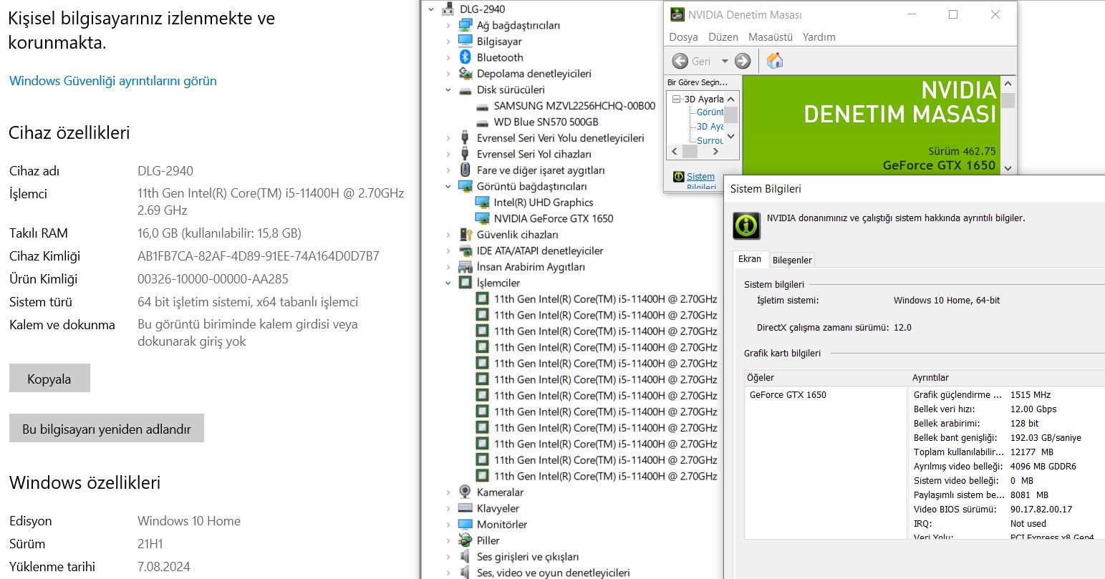Screen dimensions: 1105x579
Task: Collapse the İşlemciler node
Action: click(x=448, y=283)
